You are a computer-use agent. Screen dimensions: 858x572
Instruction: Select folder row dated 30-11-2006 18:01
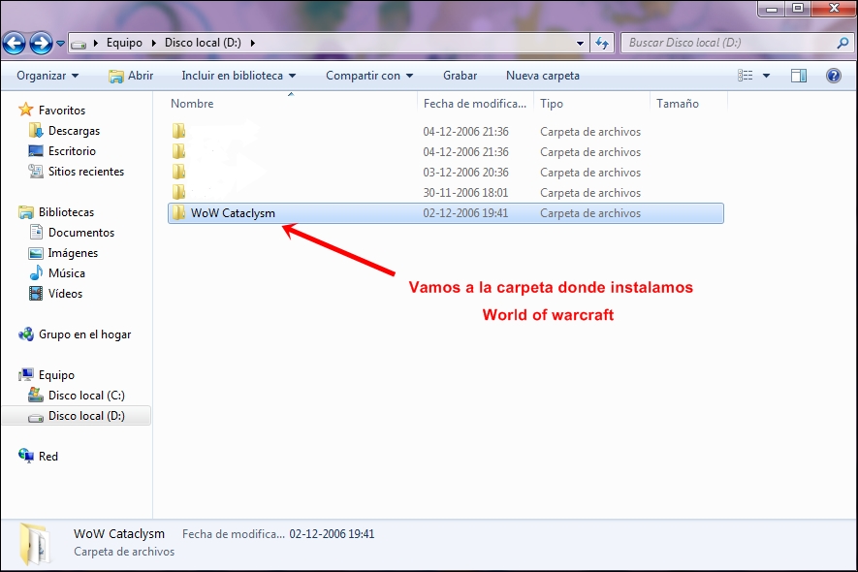pyautogui.click(x=445, y=193)
